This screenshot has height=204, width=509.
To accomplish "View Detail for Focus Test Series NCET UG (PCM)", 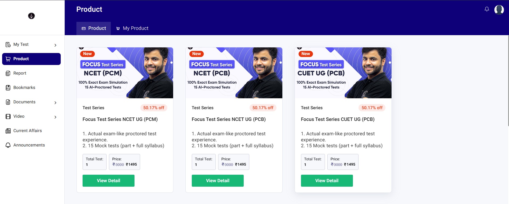I will tap(108, 181).
